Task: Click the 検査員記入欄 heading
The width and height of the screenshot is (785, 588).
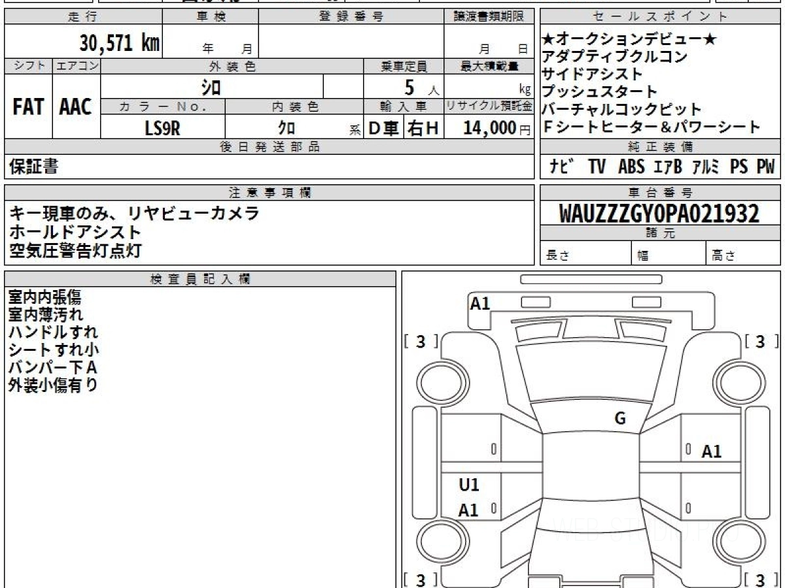Action: click(x=200, y=278)
